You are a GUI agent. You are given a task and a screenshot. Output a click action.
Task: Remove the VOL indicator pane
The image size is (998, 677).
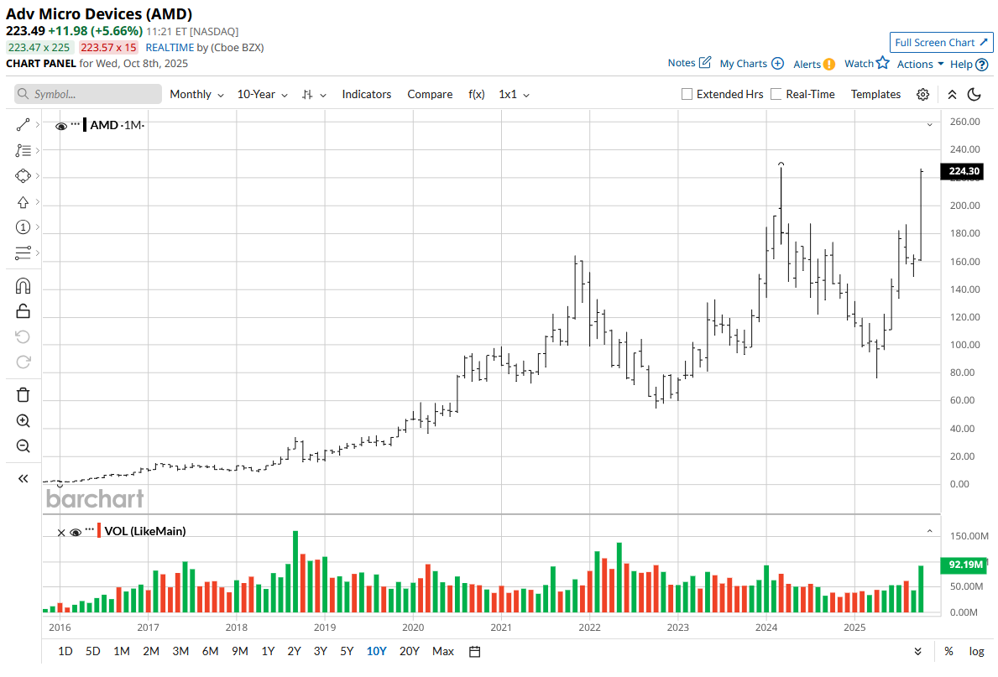[x=61, y=533]
